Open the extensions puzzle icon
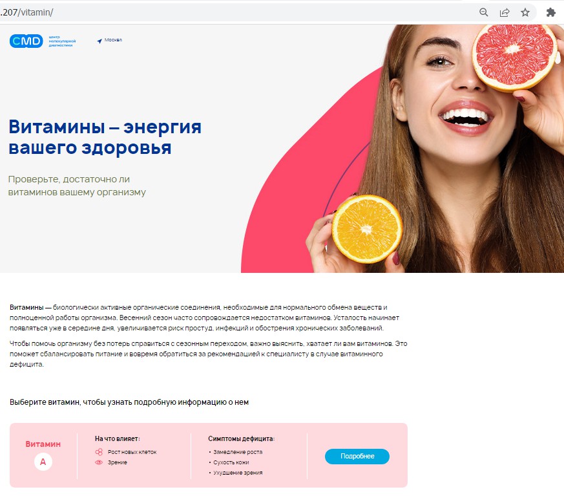Screen dimensions: 564x496 [x=550, y=12]
